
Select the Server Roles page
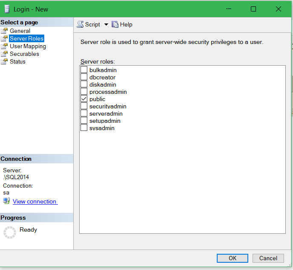point(26,38)
